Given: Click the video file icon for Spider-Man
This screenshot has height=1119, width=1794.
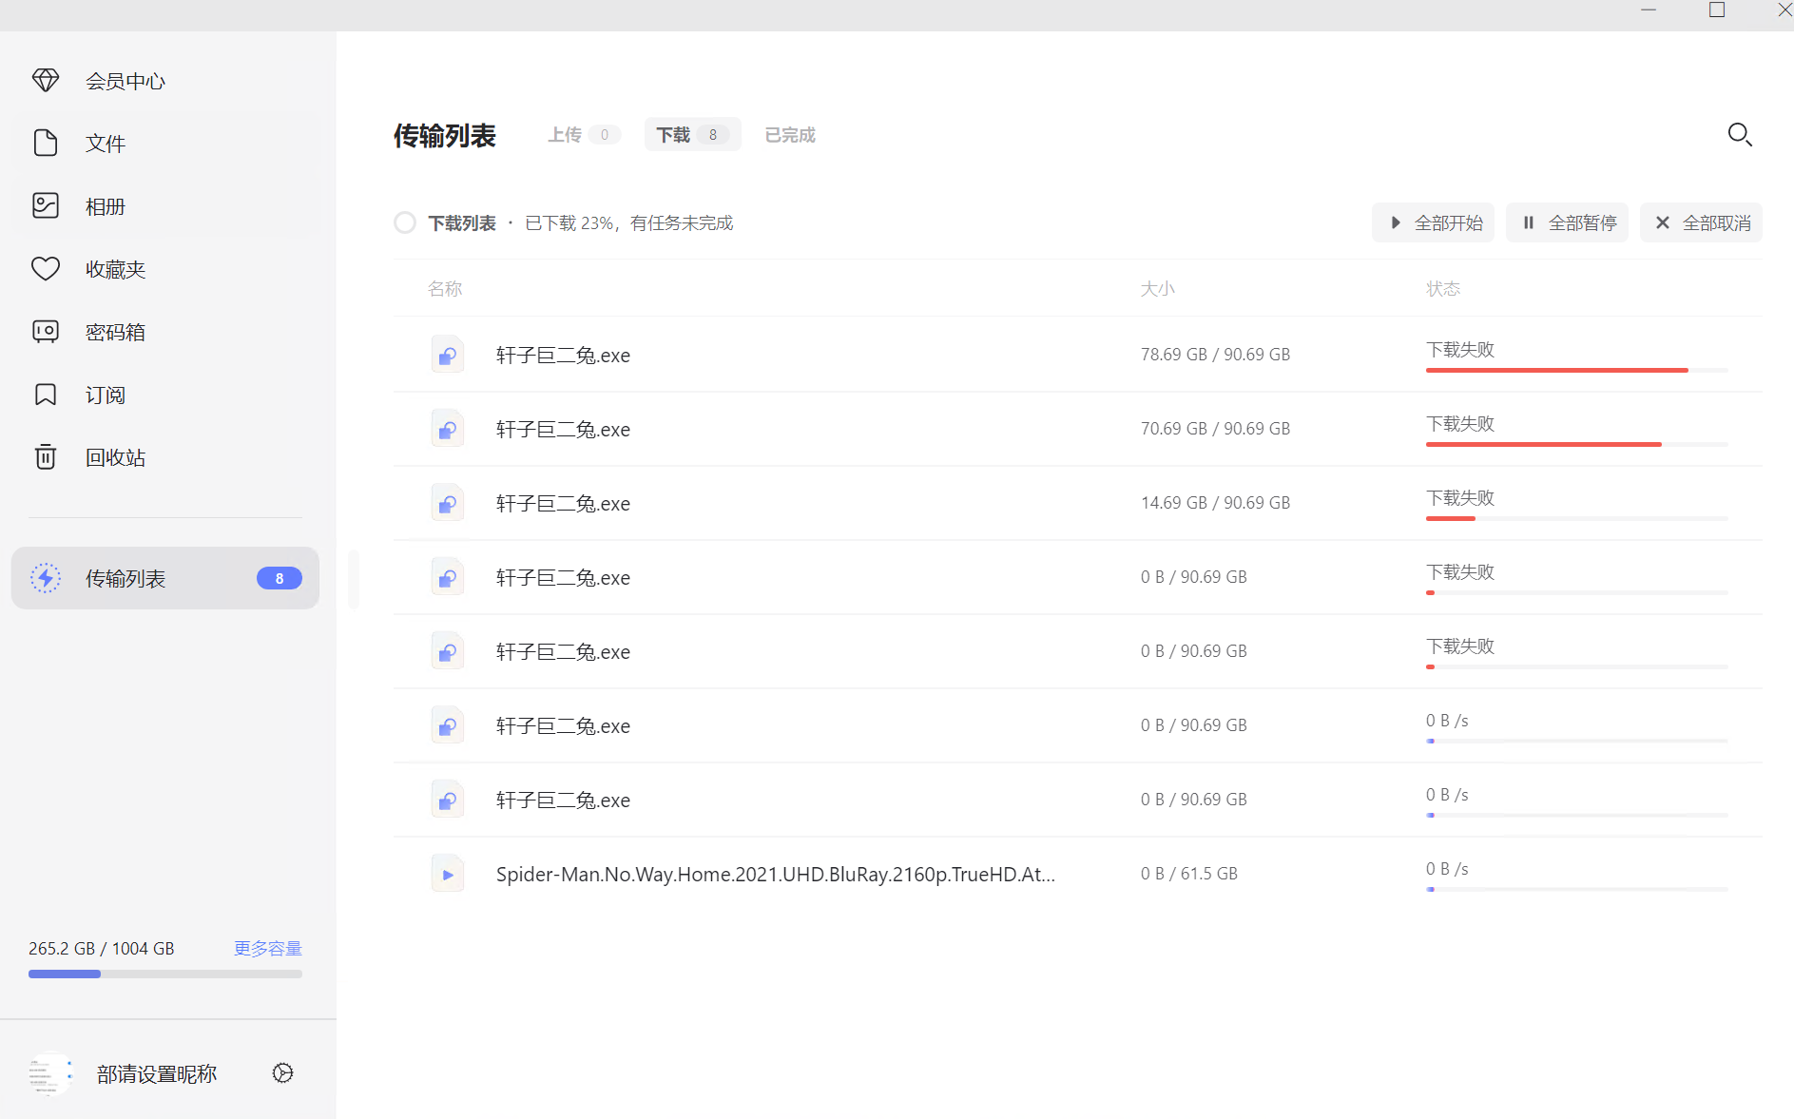Looking at the screenshot, I should point(447,874).
